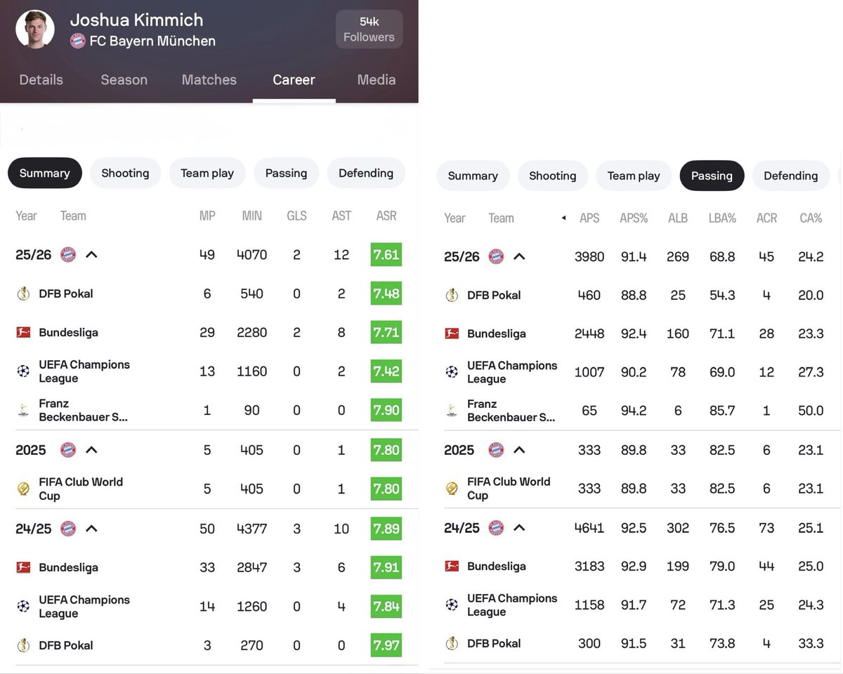The width and height of the screenshot is (843, 674).
Task: Switch to the Details tab
Action: pyautogui.click(x=41, y=80)
